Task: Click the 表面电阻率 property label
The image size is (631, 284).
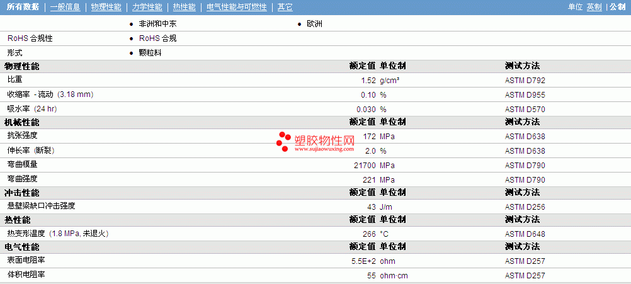Action: pos(26,261)
